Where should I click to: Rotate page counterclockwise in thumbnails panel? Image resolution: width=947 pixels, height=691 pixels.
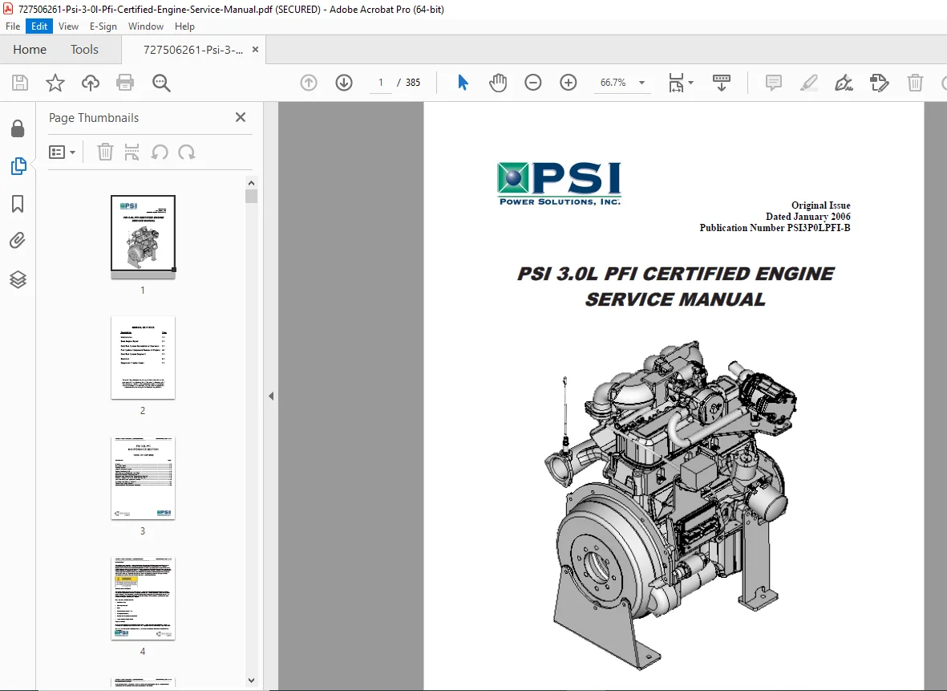[160, 152]
